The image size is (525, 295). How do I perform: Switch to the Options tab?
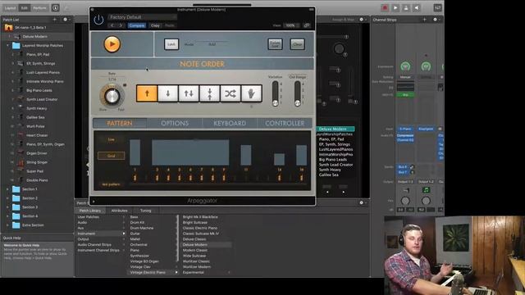coord(175,123)
